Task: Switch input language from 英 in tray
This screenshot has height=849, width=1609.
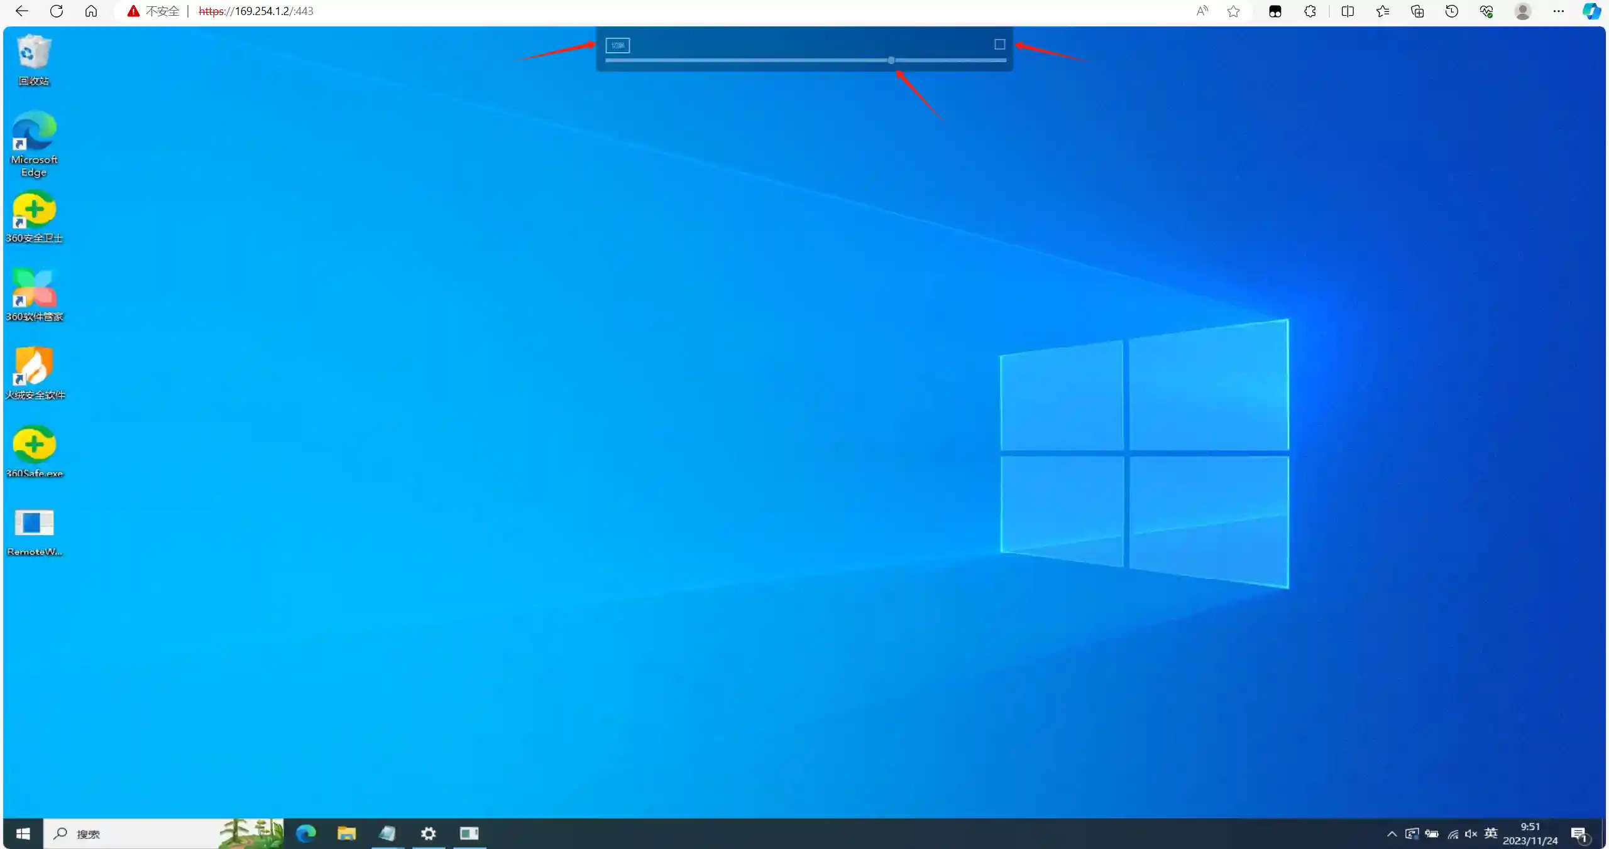Action: pos(1491,834)
